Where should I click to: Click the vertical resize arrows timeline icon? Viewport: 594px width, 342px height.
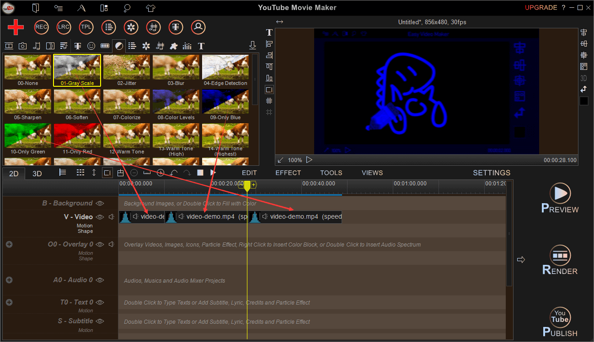click(94, 173)
